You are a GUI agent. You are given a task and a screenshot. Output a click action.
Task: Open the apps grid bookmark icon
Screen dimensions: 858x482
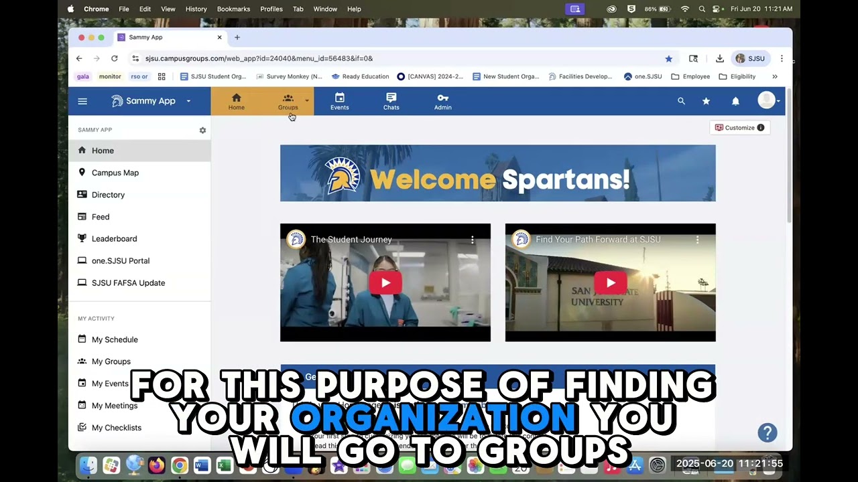162,76
